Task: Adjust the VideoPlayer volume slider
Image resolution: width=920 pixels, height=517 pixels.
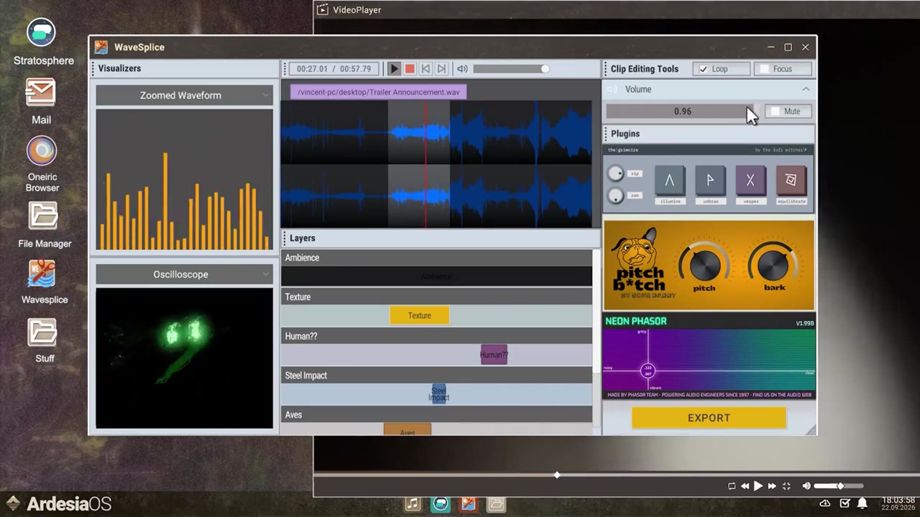Action: coord(839,486)
